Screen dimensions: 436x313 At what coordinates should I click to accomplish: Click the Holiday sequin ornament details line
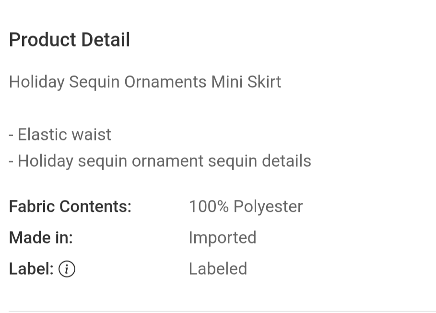click(160, 161)
